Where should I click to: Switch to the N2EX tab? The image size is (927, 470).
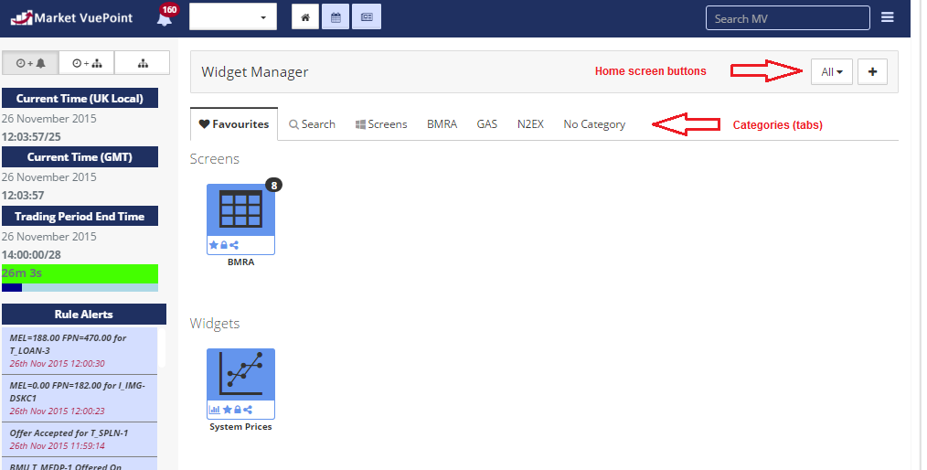[530, 124]
